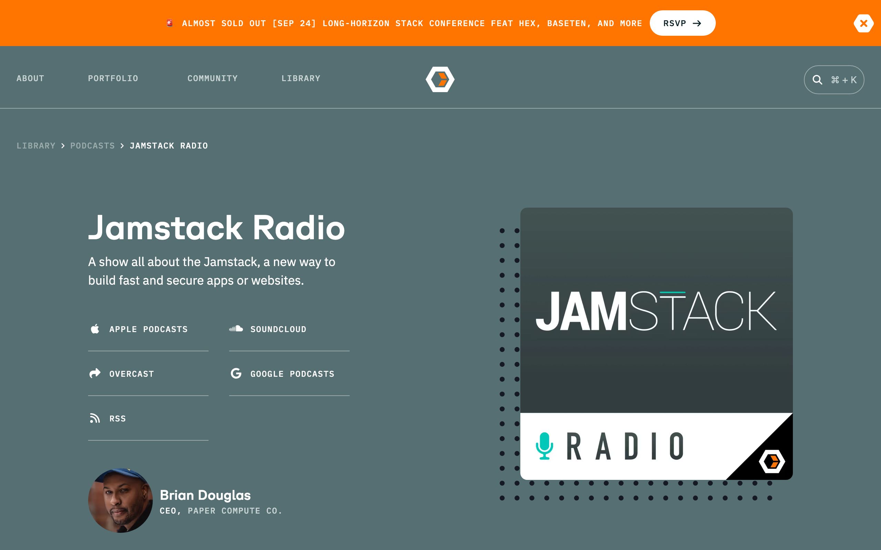Open the Community menu
This screenshot has width=881, height=550.
pos(212,78)
